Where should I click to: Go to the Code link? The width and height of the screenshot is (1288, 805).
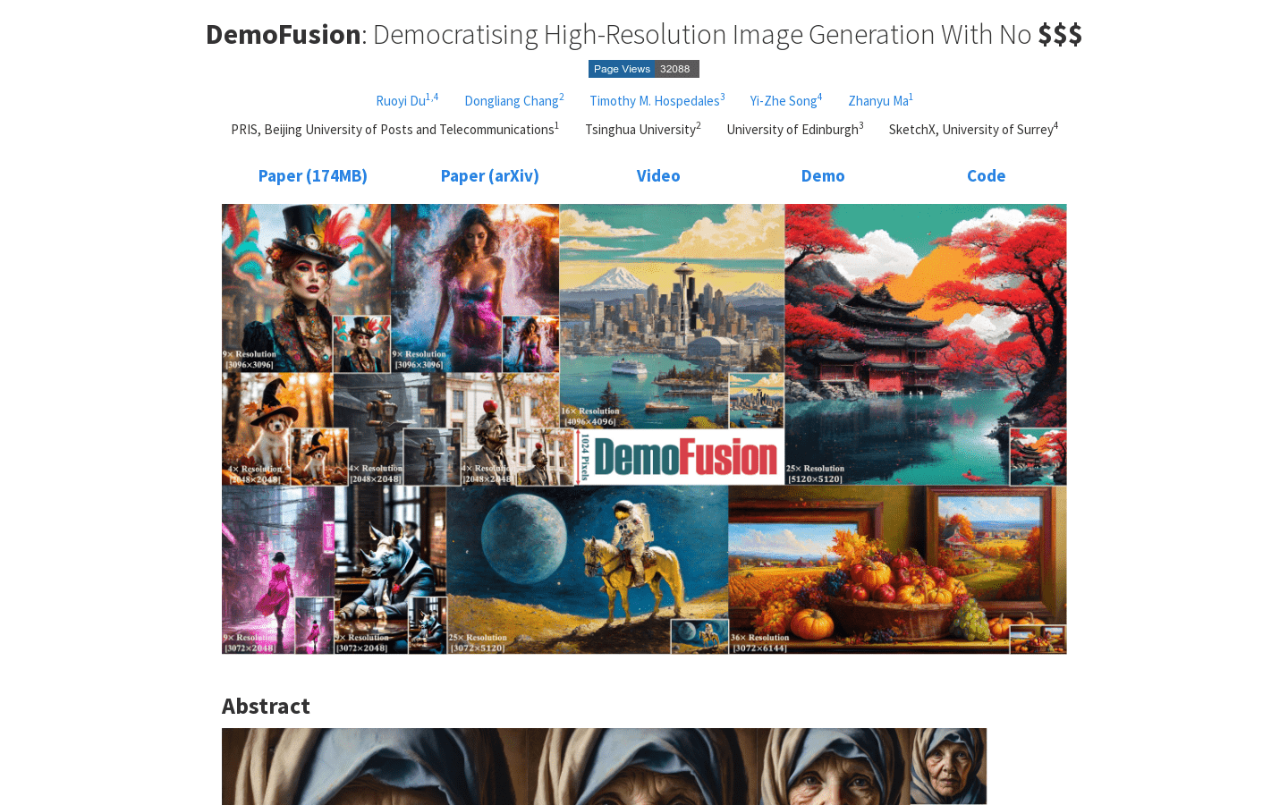coord(986,176)
